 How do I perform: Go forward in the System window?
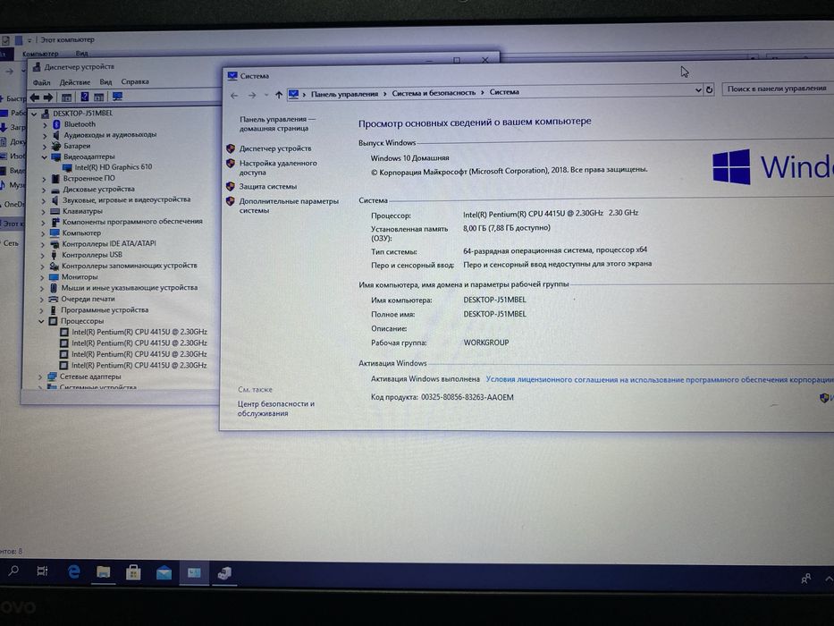coord(252,96)
